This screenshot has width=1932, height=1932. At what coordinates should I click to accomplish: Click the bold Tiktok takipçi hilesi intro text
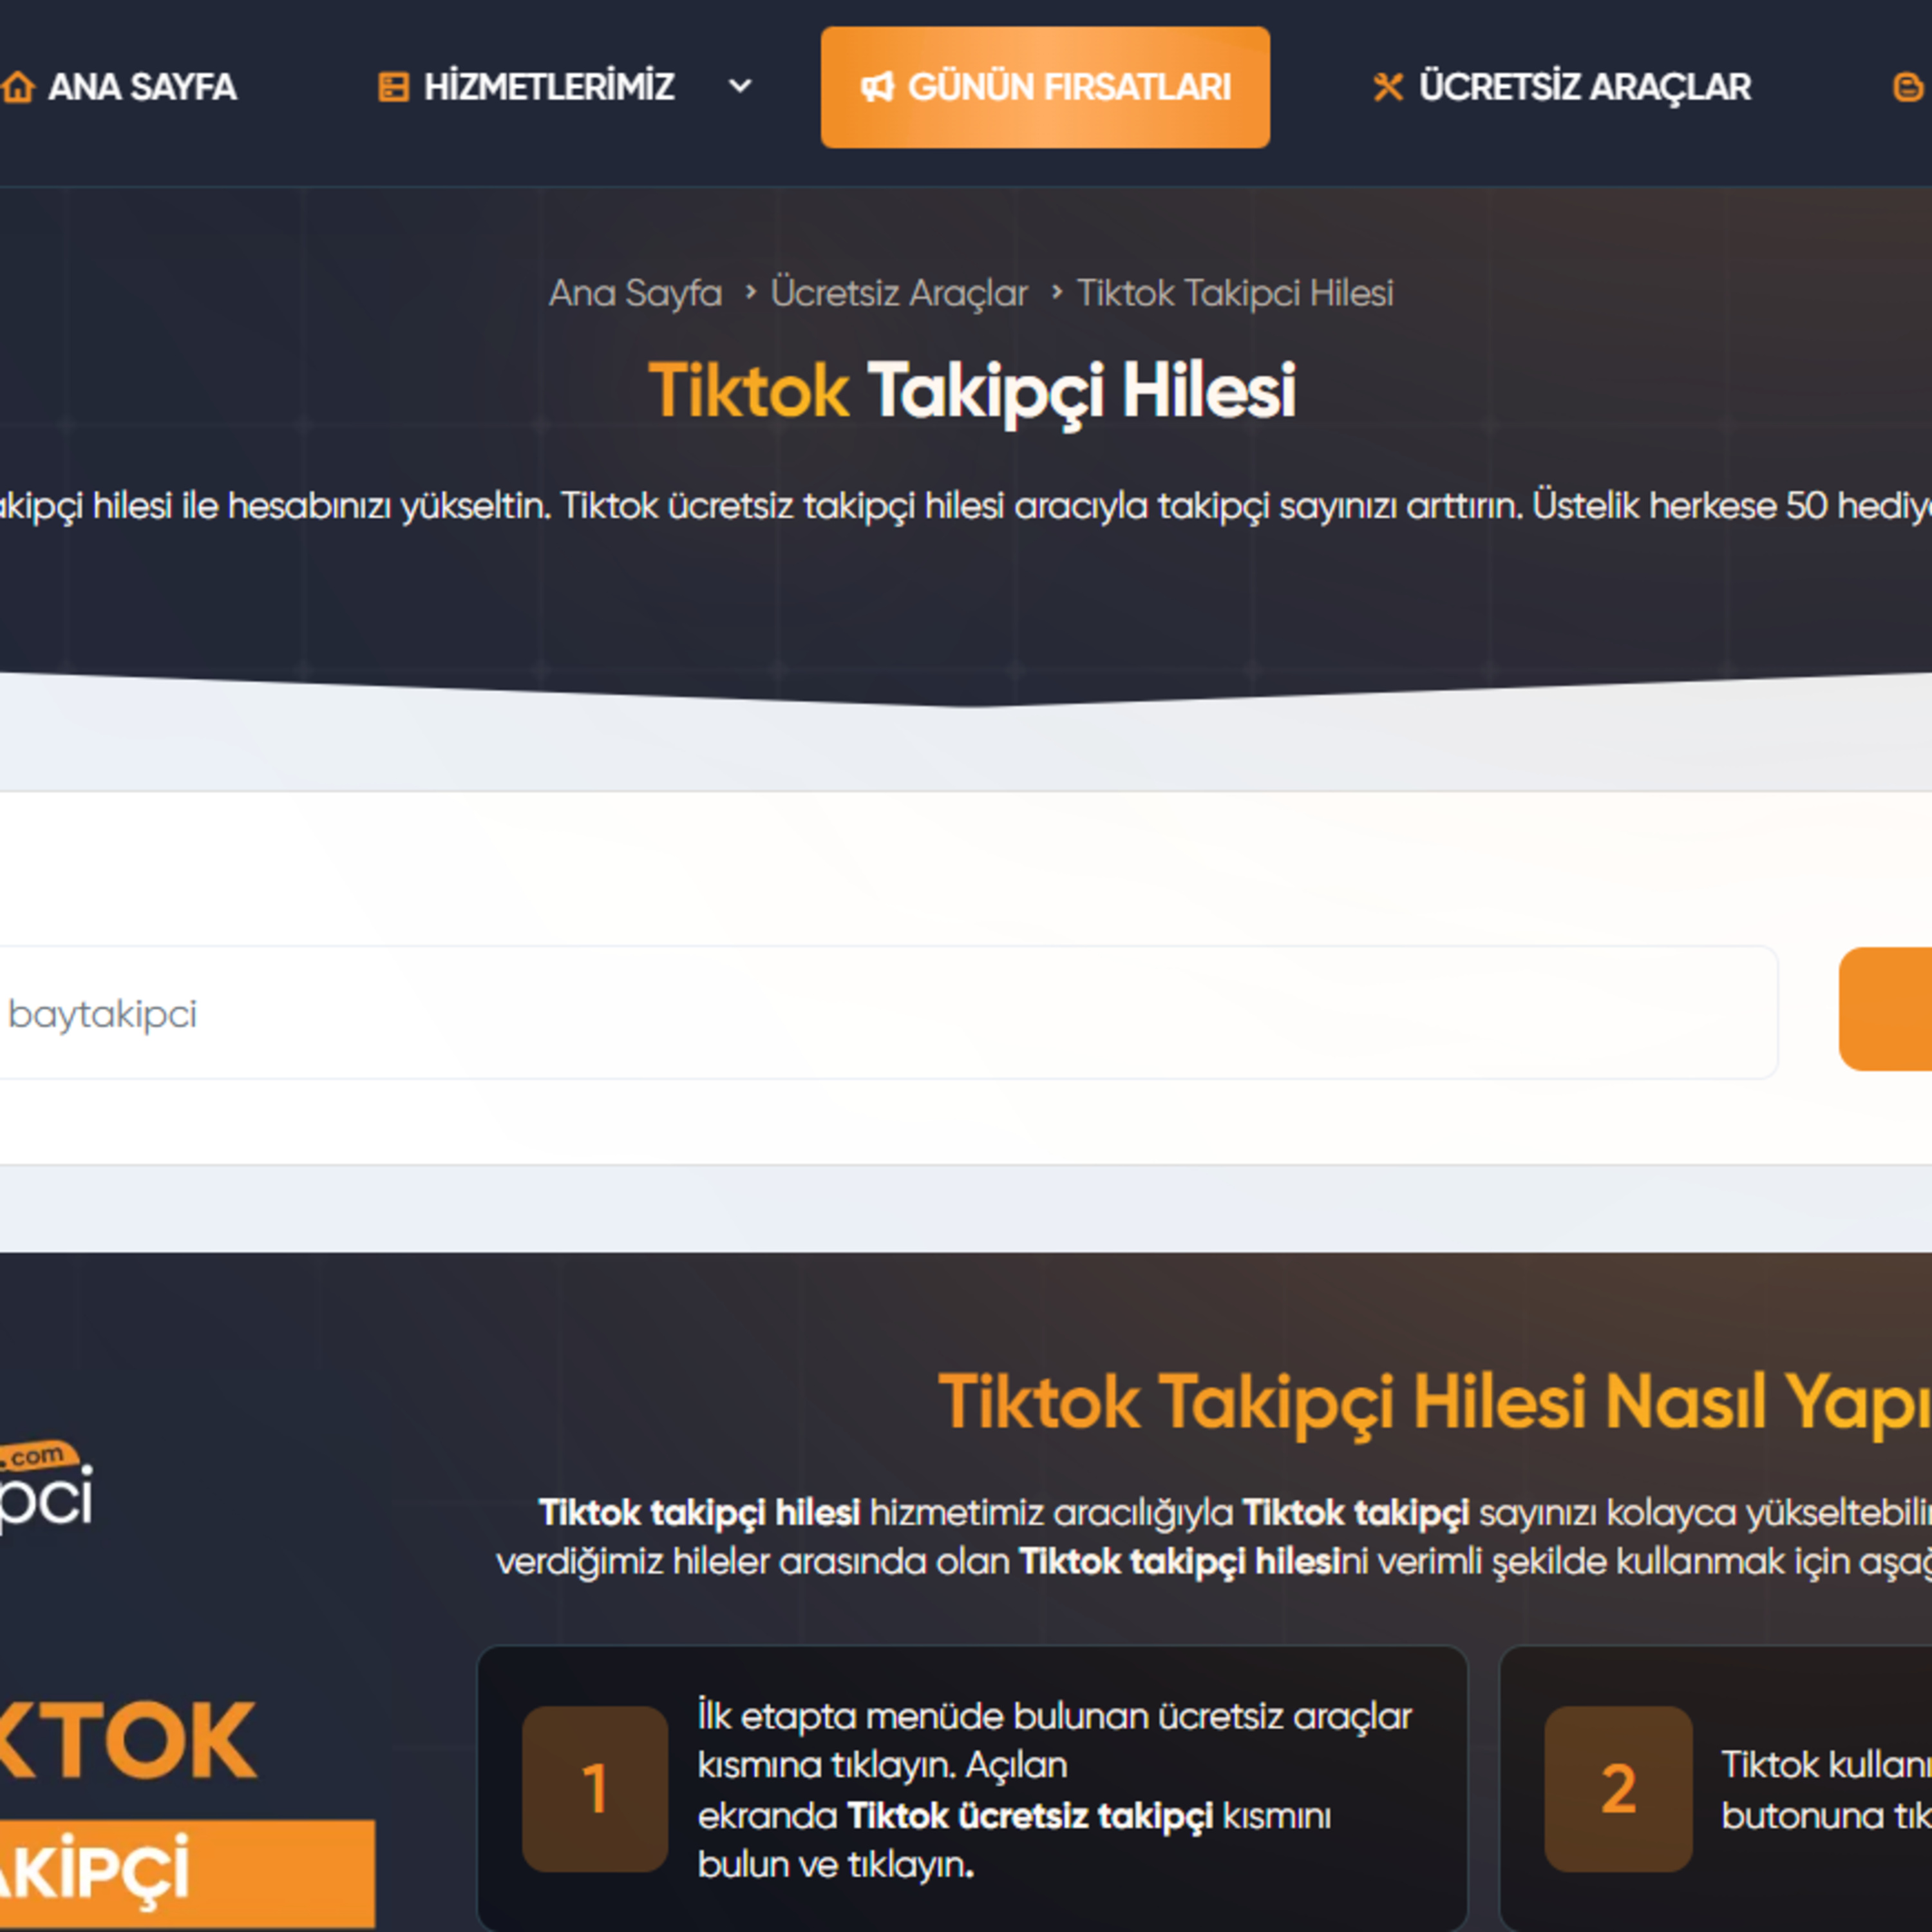point(699,1513)
